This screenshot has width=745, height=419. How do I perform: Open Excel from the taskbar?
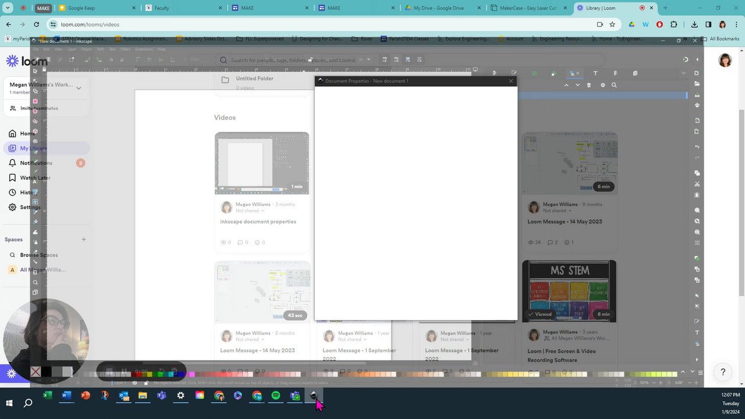(48, 396)
